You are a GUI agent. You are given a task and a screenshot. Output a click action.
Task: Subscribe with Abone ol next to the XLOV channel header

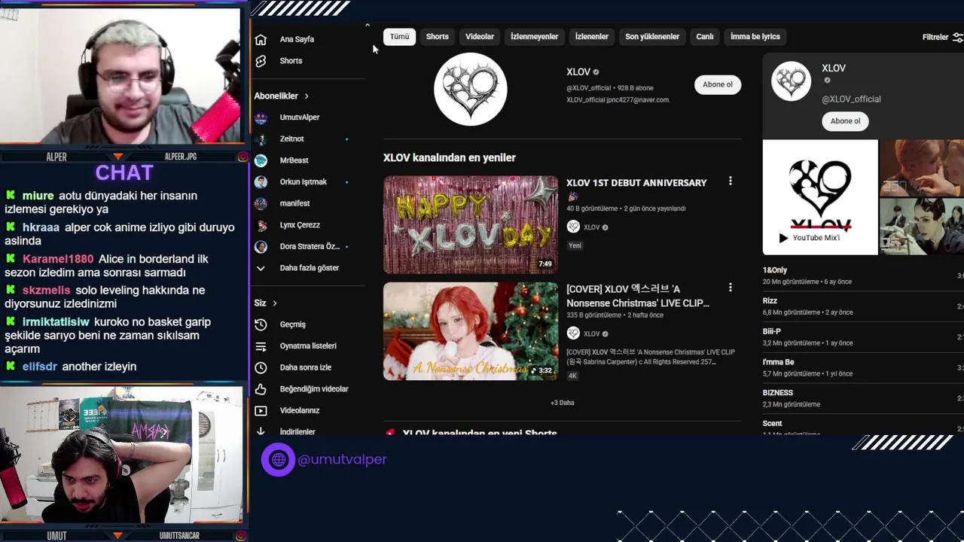(718, 84)
